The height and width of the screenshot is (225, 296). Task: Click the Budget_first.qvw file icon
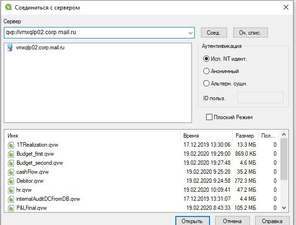click(11, 154)
